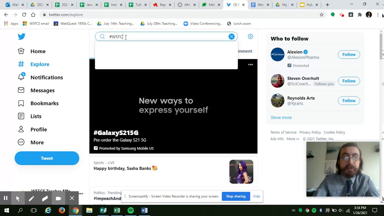
Task: Open Cookie Policy link
Action: pyautogui.click(x=334, y=132)
